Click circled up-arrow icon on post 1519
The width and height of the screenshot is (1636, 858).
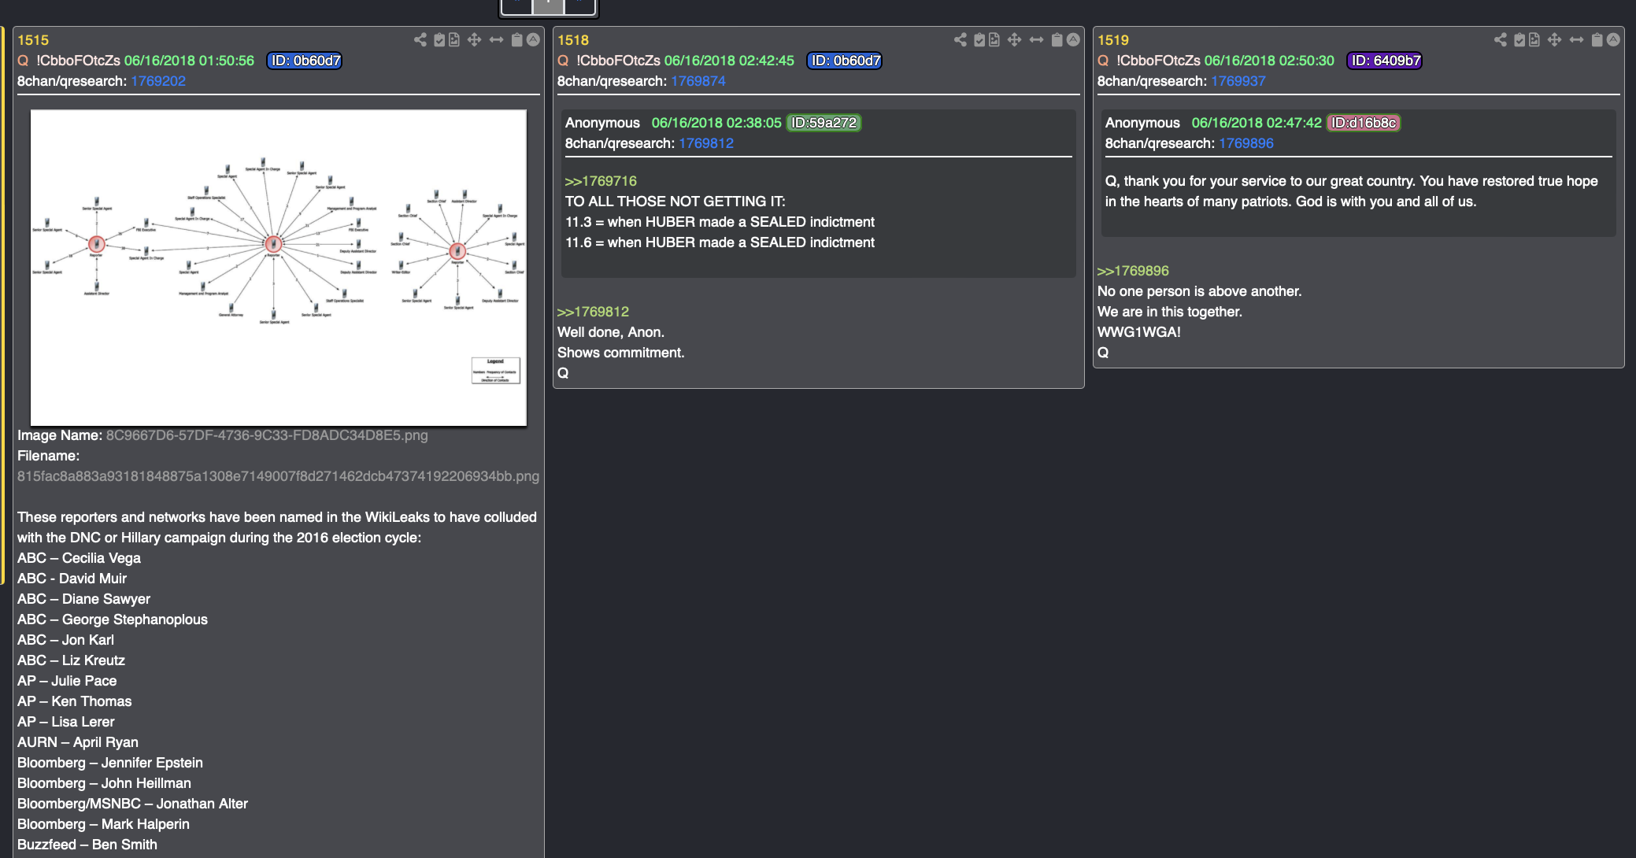1613,39
